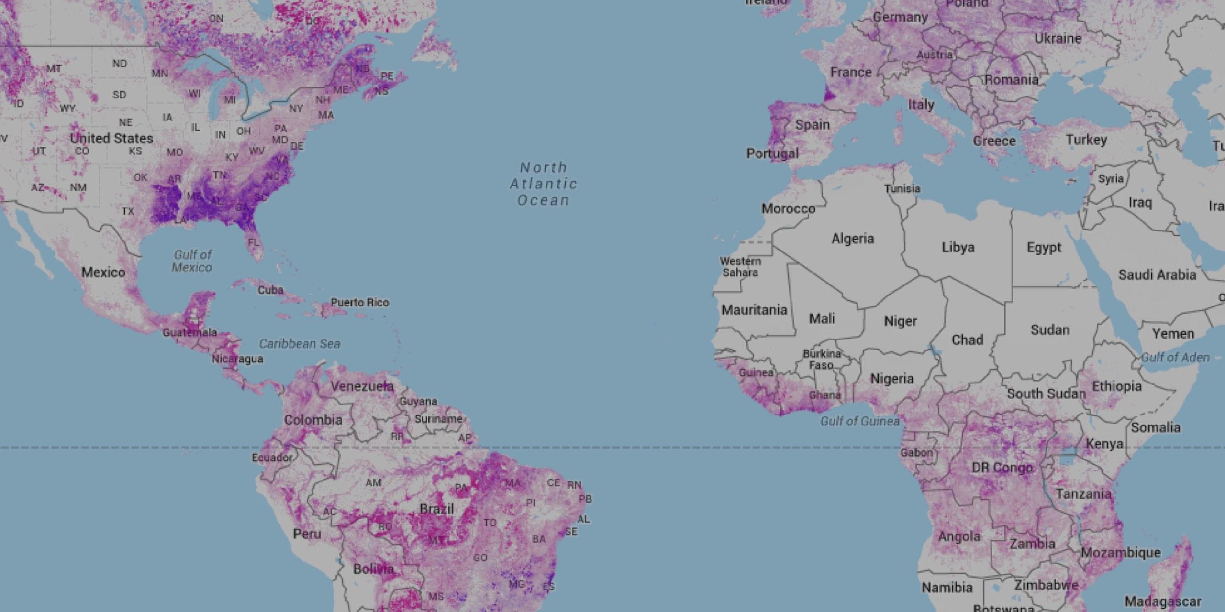Click the Brazil label on the map
Screen dimensions: 1225x612
point(436,509)
